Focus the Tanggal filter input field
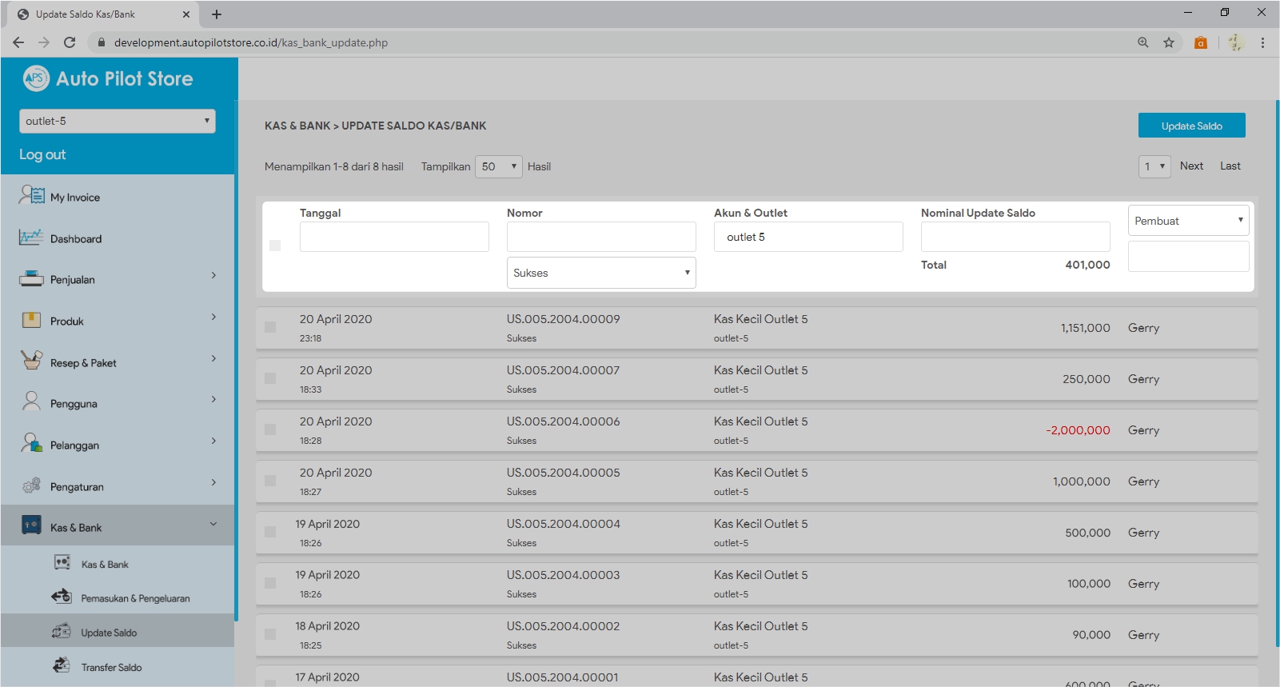The image size is (1280, 687). click(x=394, y=237)
